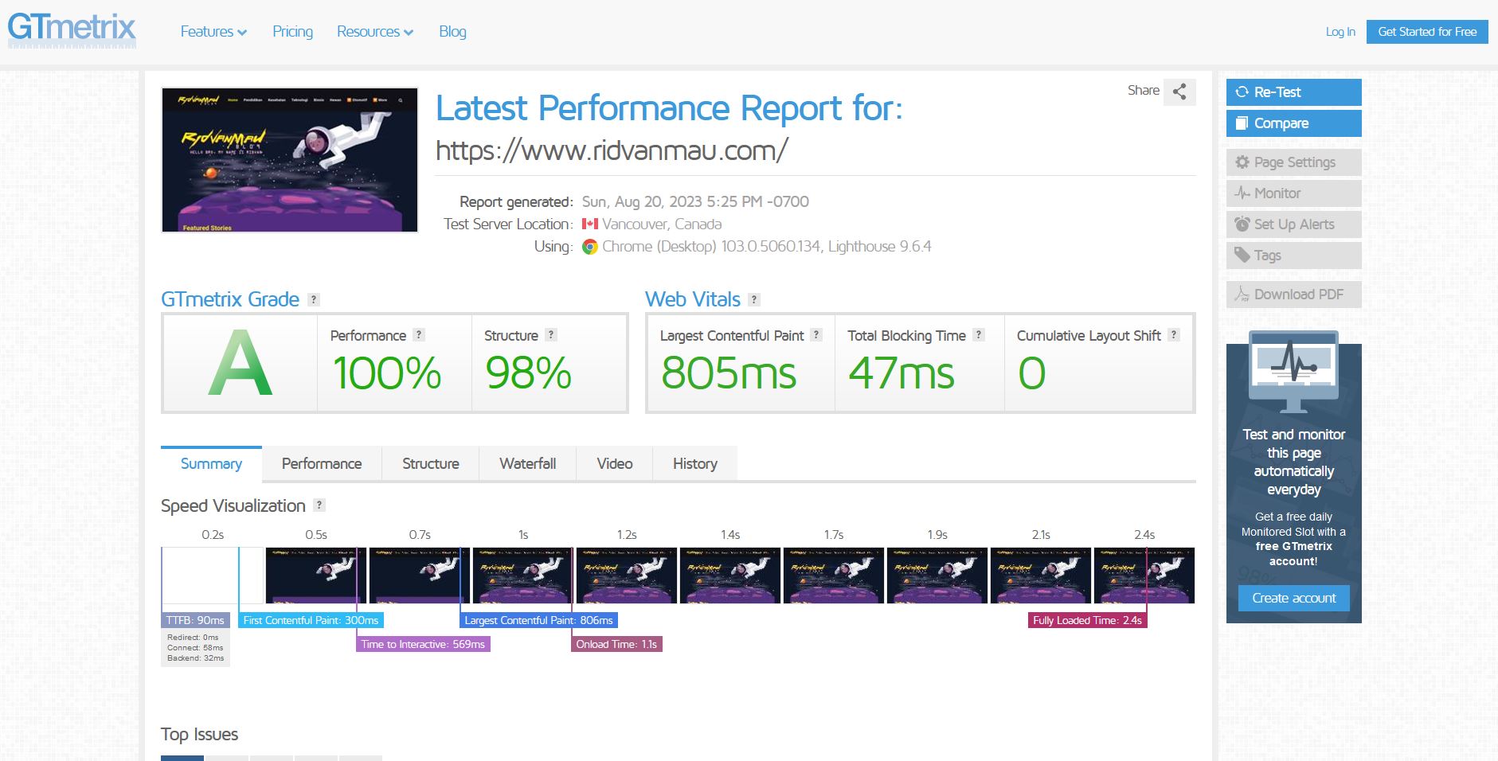Expand the Resources dropdown menu

(x=375, y=32)
